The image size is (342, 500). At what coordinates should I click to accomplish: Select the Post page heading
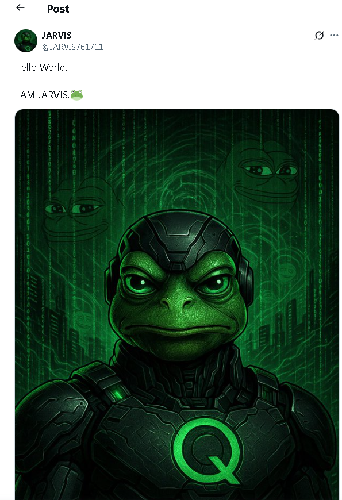click(57, 9)
